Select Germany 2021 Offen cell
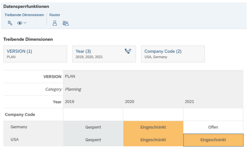 (213, 127)
